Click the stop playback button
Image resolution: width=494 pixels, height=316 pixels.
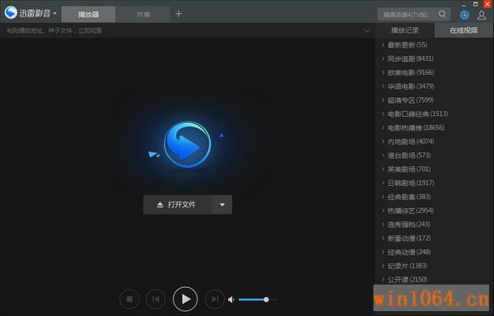pos(129,299)
